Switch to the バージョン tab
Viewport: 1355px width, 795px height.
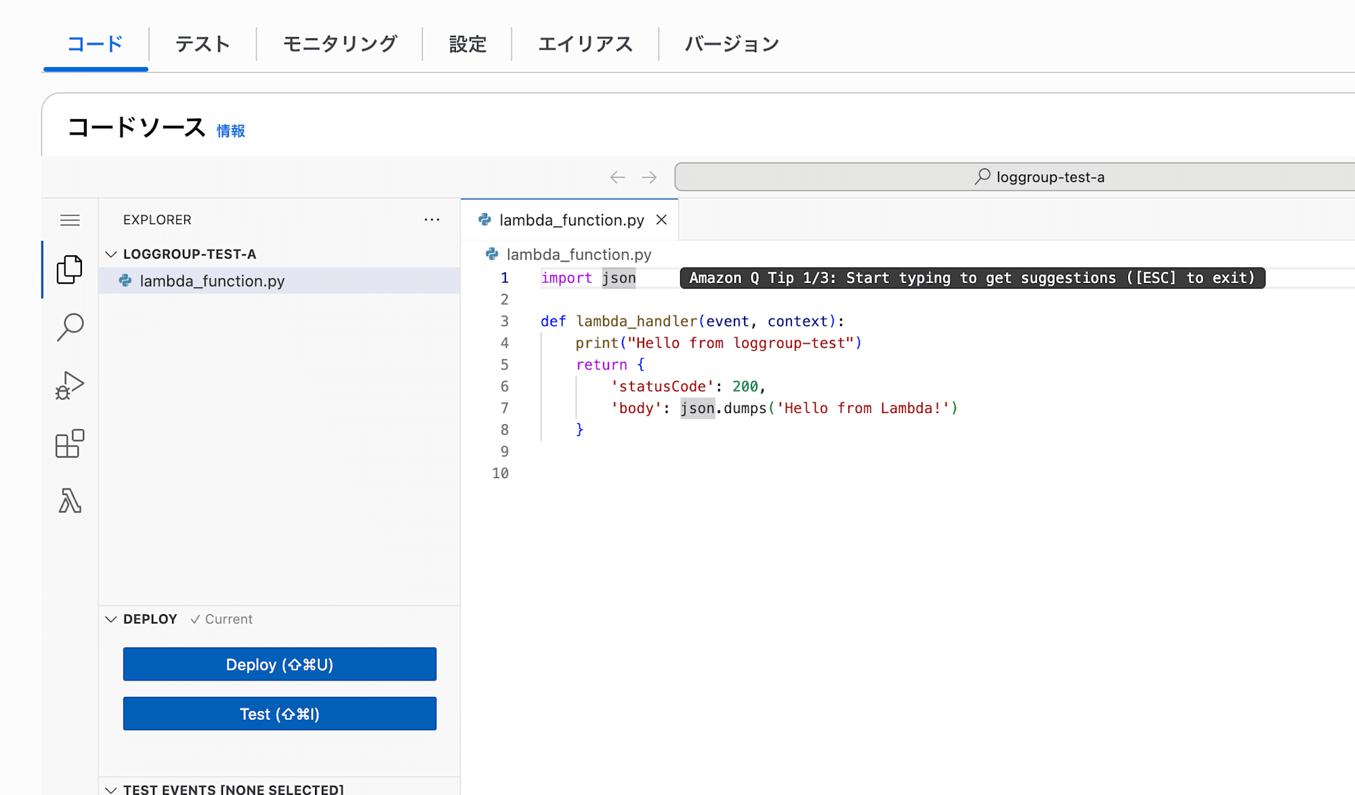(732, 44)
